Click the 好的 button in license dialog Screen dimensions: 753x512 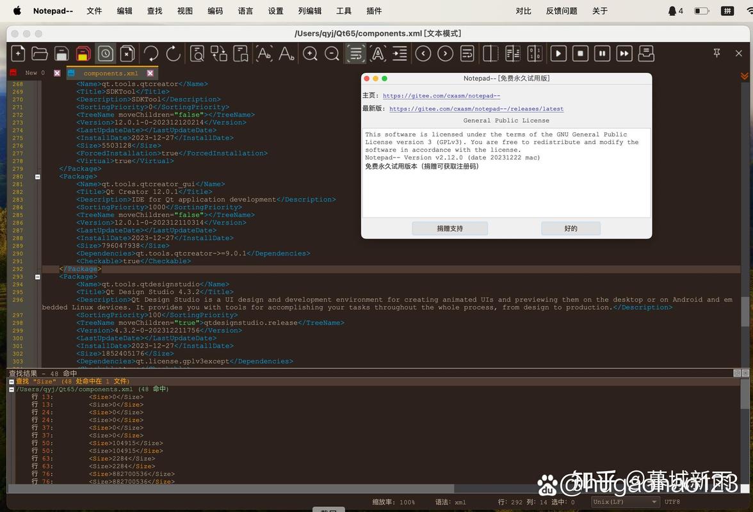(x=570, y=228)
